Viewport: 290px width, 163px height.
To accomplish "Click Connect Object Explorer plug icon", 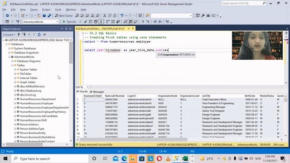I will click(19, 34).
